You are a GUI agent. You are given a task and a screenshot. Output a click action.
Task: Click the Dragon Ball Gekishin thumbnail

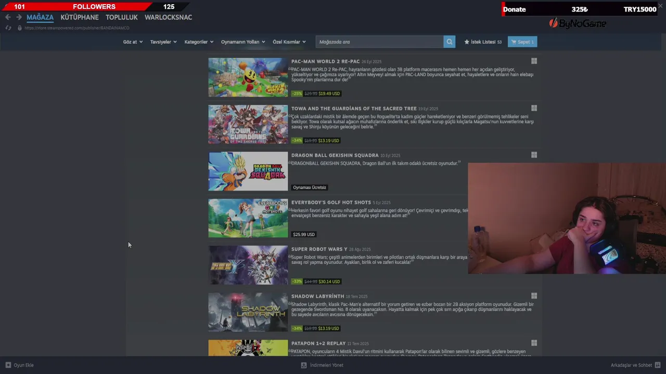pyautogui.click(x=248, y=171)
